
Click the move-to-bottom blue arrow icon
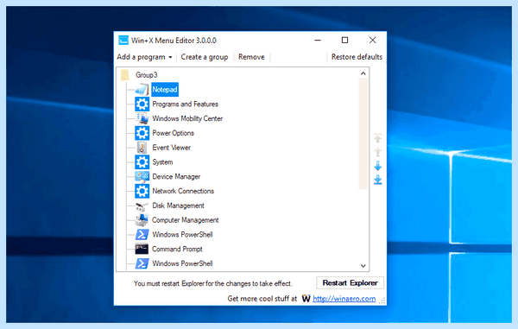377,180
